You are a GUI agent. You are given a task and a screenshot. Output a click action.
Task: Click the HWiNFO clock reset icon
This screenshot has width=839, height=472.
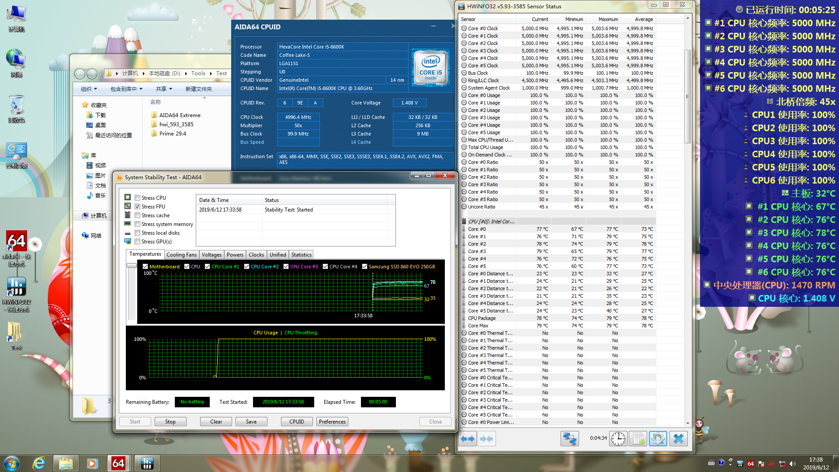coord(618,439)
